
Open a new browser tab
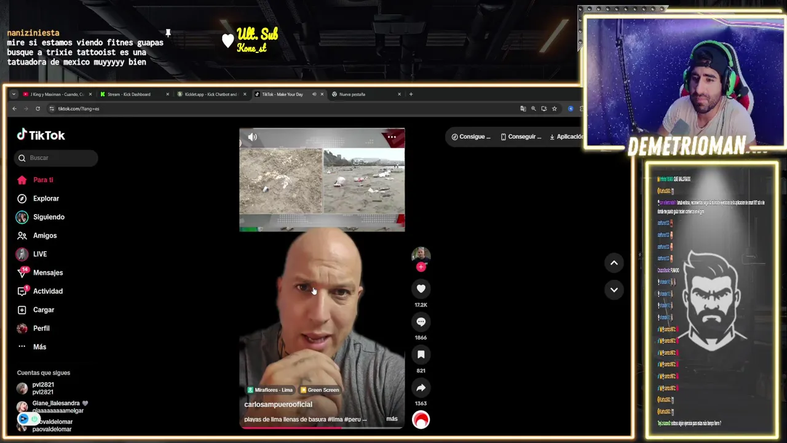coord(411,94)
